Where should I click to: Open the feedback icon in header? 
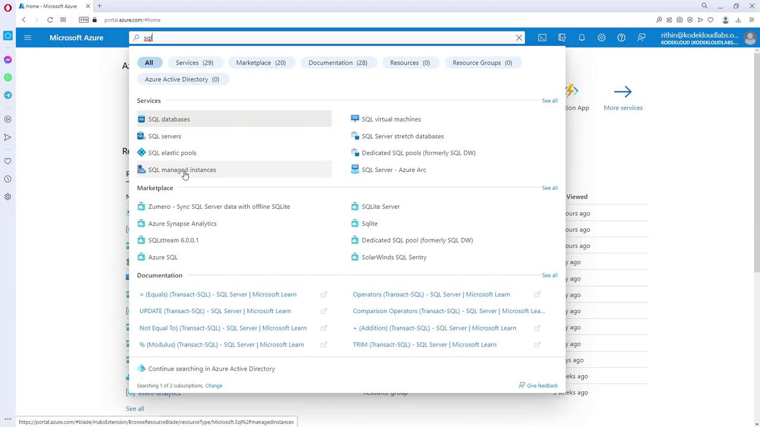tap(641, 37)
